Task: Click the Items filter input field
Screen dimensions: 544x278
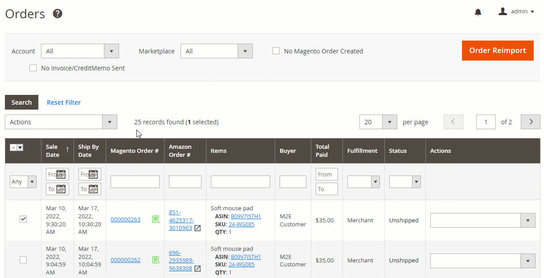Action: 240,182
